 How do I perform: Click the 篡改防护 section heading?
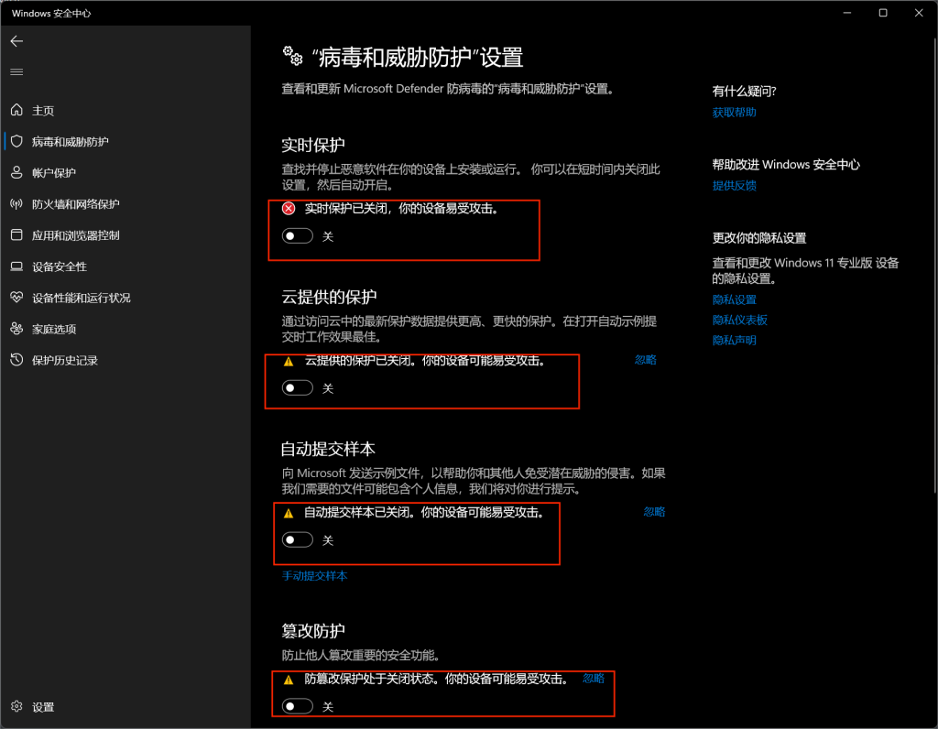coord(313,630)
